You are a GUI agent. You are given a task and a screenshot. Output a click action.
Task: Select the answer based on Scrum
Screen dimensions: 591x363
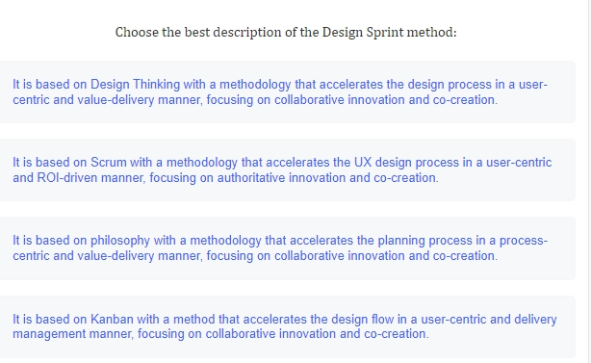[x=287, y=170]
